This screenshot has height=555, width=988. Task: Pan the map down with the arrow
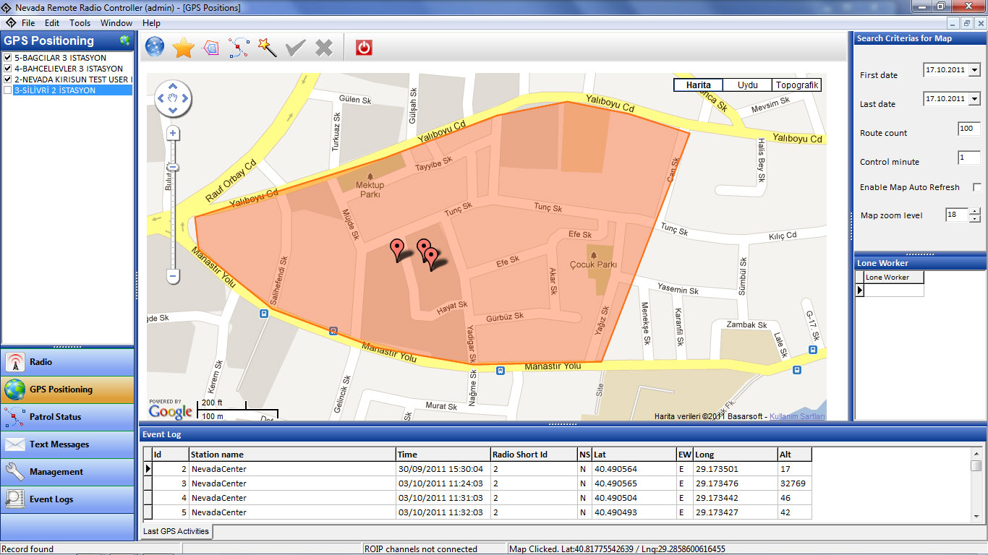coord(173,111)
